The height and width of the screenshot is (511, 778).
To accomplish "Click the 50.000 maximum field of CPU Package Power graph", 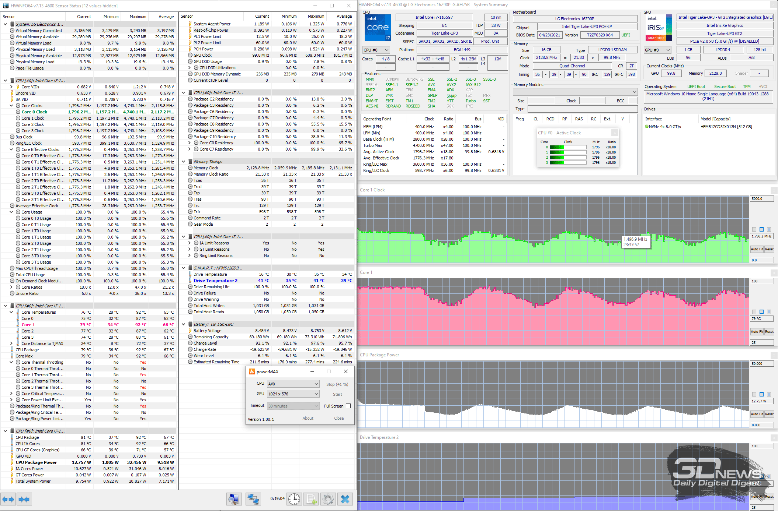I will (762, 364).
